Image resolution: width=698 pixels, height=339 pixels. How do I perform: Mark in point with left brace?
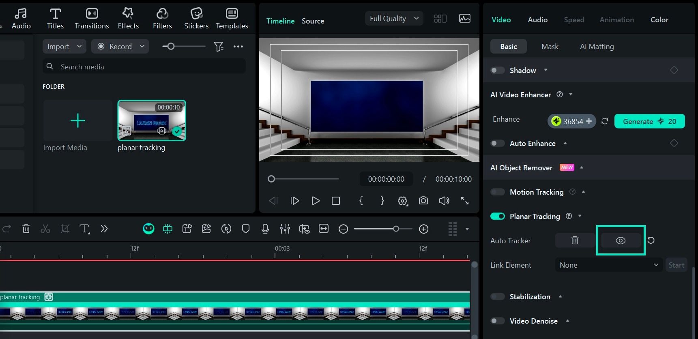pyautogui.click(x=361, y=201)
